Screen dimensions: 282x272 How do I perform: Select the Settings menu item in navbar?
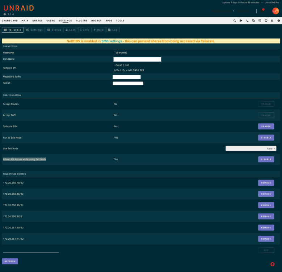(65, 21)
